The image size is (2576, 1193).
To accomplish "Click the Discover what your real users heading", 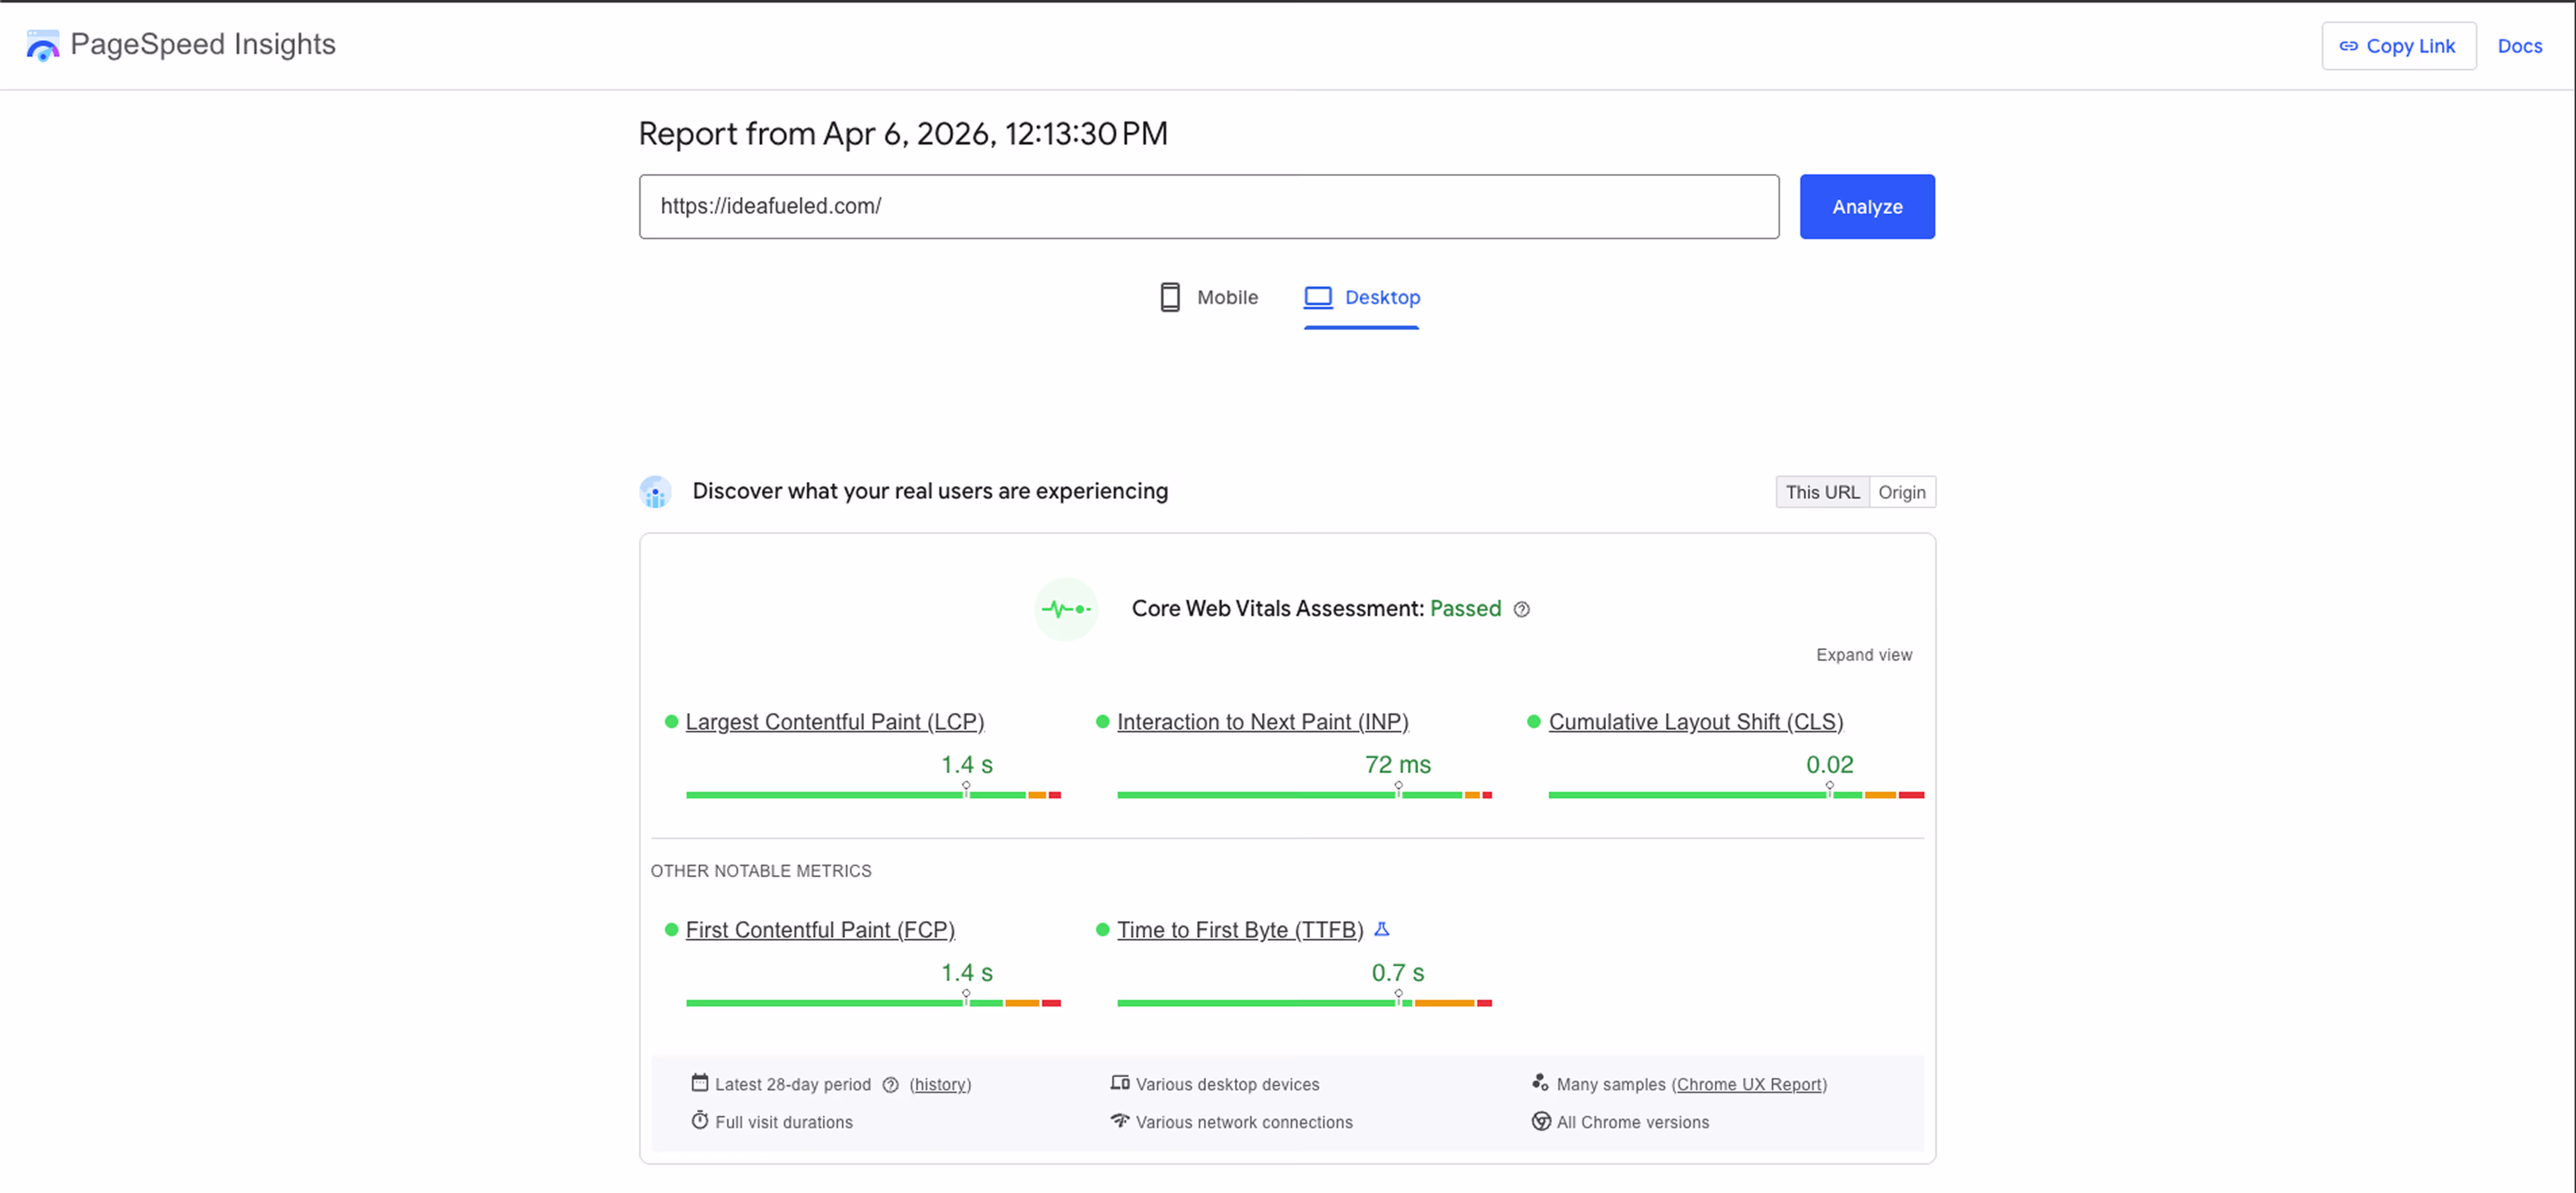I will tap(930, 491).
